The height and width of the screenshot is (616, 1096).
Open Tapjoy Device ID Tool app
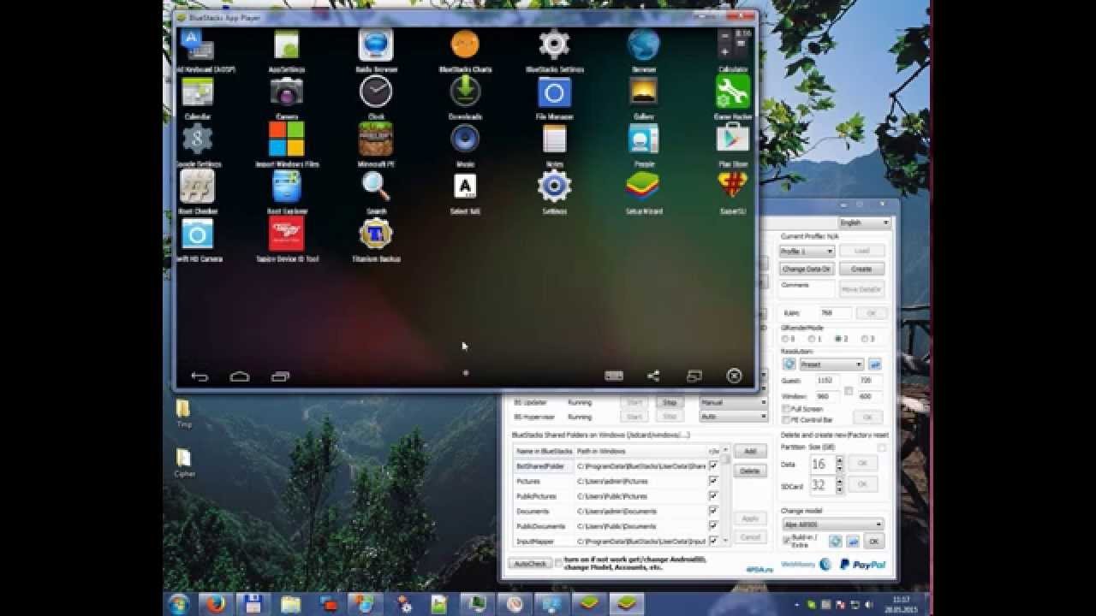click(x=287, y=233)
